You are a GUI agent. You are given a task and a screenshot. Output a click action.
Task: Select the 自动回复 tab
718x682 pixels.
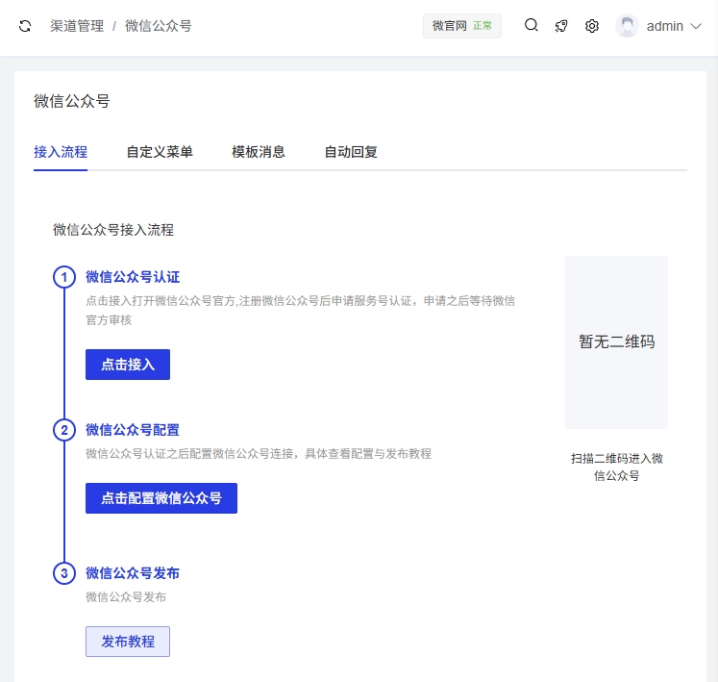pyautogui.click(x=351, y=152)
